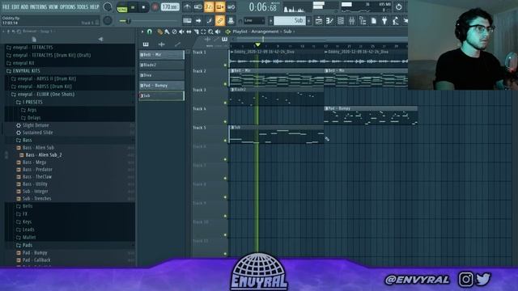Select the Diva pattern in picker
The height and width of the screenshot is (291, 518).
(x=162, y=75)
